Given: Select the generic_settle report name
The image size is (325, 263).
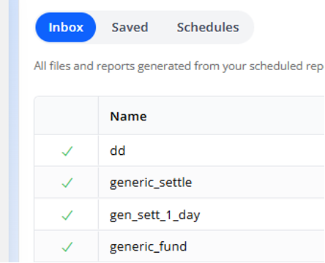Looking at the screenshot, I should click(151, 183).
